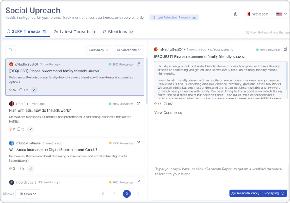Viewport: 290px width, 203px height.
Task: Switch to the Mentions tab
Action: 118,32
